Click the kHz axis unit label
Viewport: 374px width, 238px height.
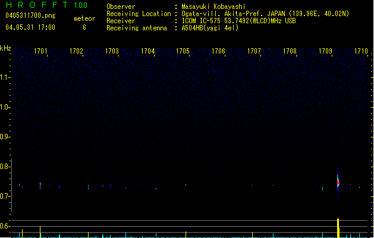coord(5,48)
